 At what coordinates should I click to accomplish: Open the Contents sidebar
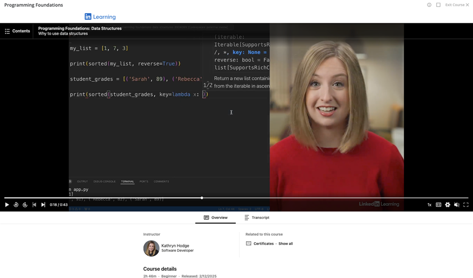tap(17, 31)
